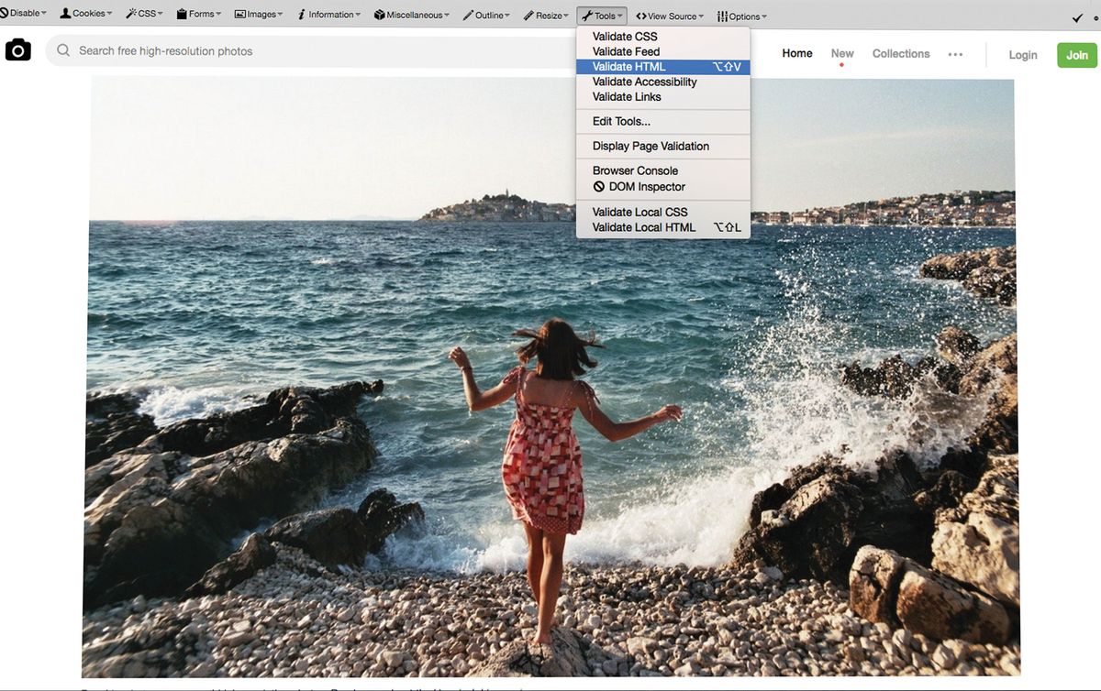Click the Login link
Viewport: 1101px width, 691px height.
click(1023, 54)
